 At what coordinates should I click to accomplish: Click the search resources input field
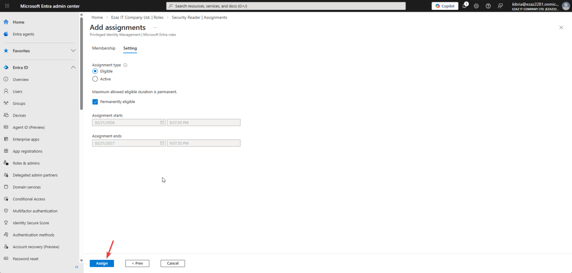[286, 6]
